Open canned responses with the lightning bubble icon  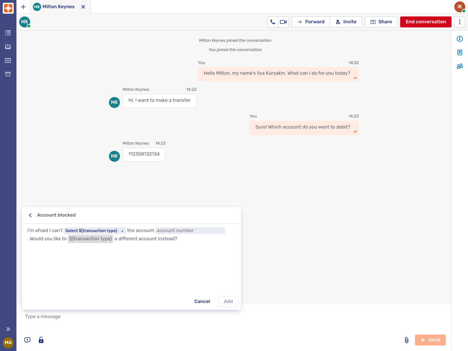[27, 340]
